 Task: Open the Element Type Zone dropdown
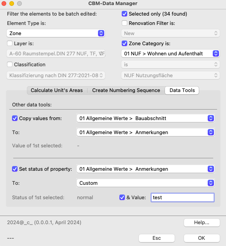click(x=56, y=33)
